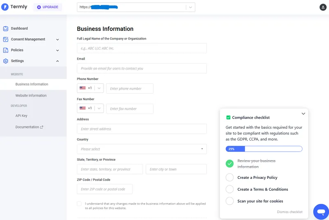Click the Enter phone number field

point(130,88)
